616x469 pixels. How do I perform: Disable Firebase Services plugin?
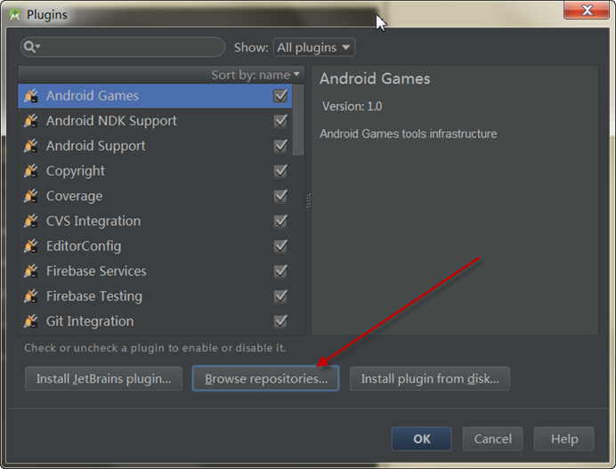click(280, 271)
